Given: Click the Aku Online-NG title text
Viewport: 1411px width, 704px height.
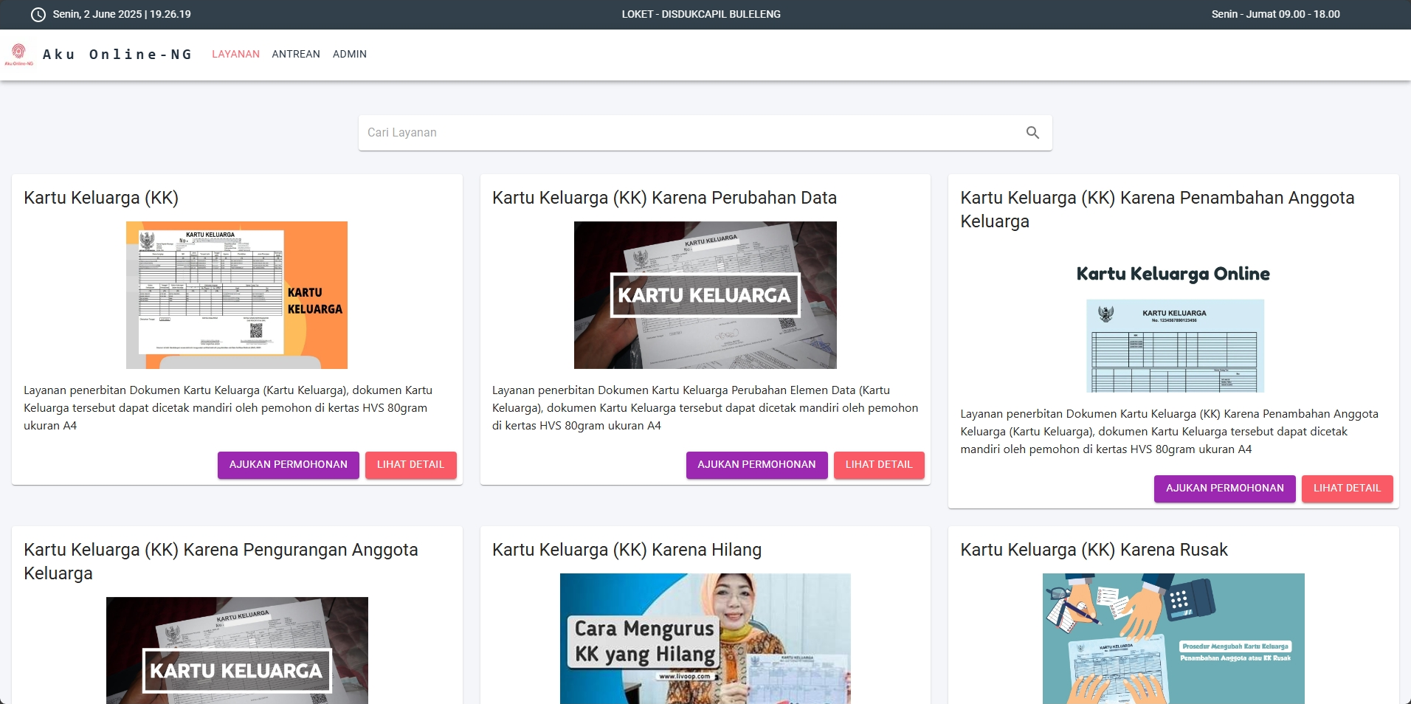Looking at the screenshot, I should point(117,55).
